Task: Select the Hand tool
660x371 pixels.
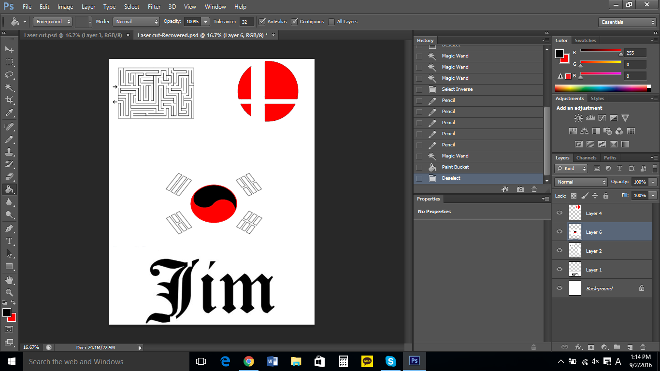Action: coord(9,280)
